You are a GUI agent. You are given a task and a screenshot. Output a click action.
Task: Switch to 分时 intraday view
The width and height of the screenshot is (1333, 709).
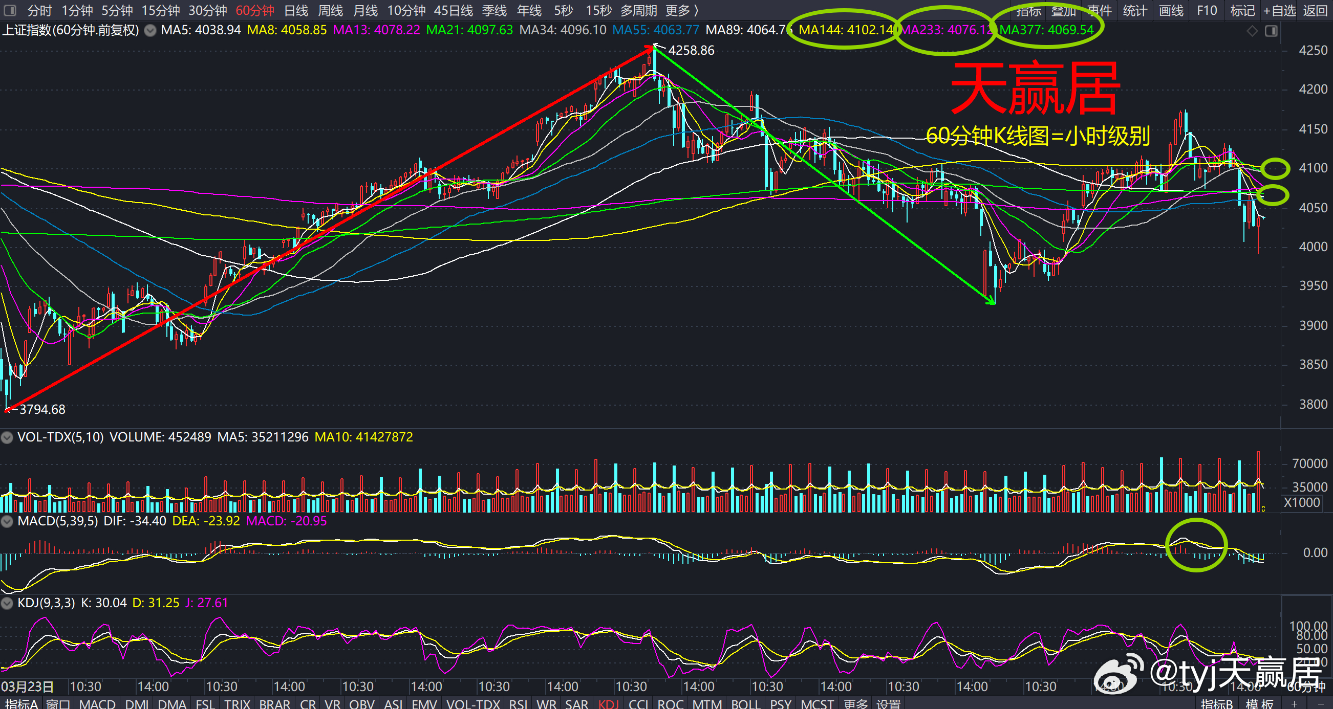40,10
